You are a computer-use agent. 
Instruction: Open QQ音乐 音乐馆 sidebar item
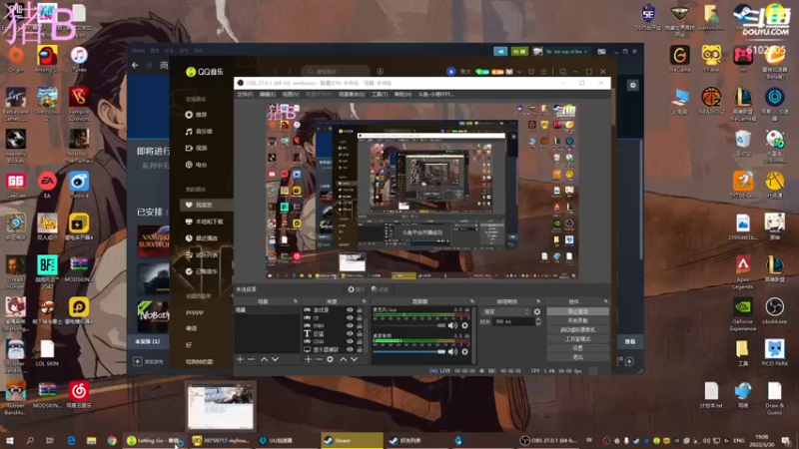pyautogui.click(x=199, y=132)
